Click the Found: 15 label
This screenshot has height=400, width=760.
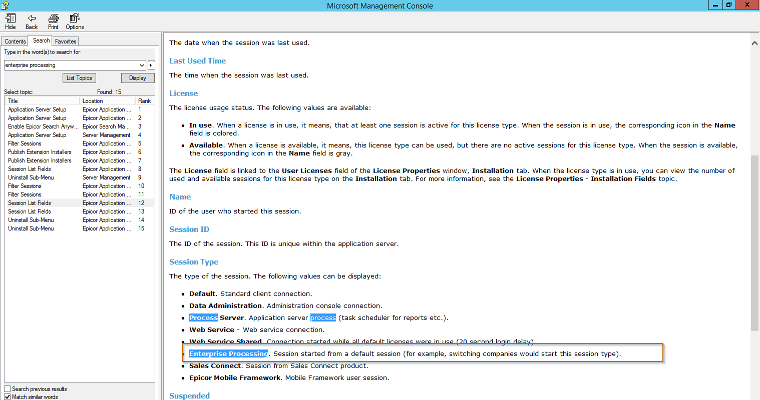pos(109,92)
